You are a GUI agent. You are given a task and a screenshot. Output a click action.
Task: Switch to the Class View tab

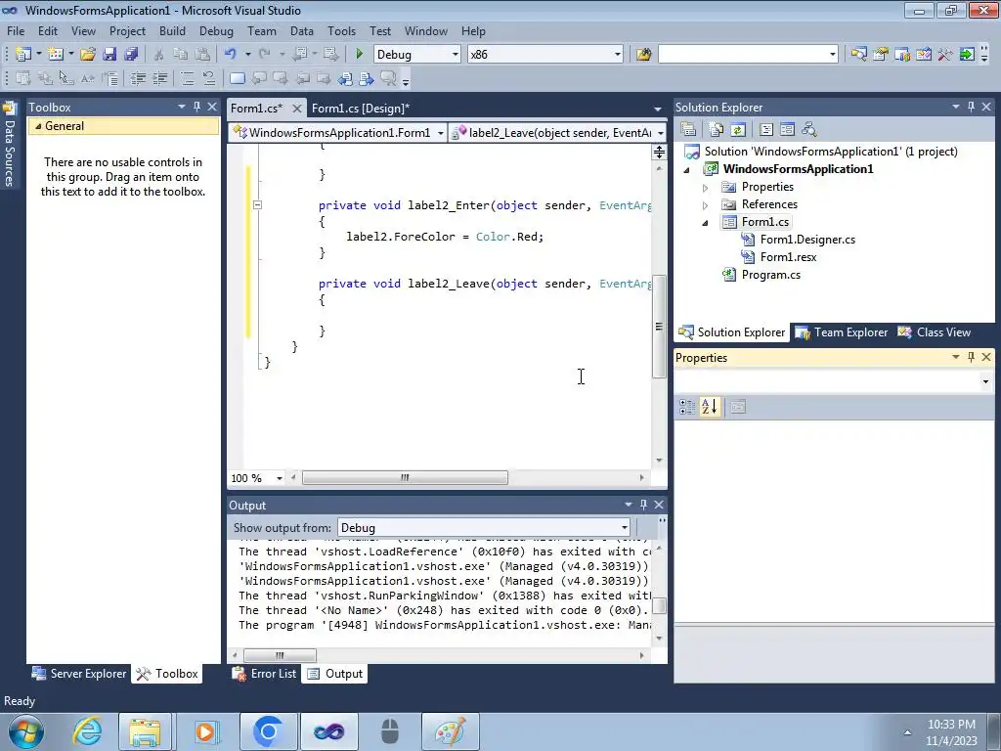934,332
